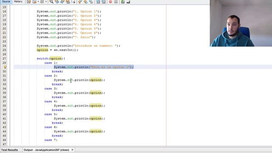Click the Find Previous Occurrence icon
Viewport: 272px width, 153px height.
point(57,2)
